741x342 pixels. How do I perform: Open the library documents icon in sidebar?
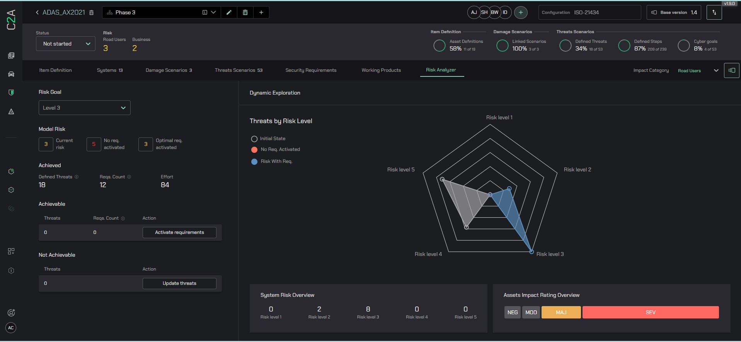11,56
